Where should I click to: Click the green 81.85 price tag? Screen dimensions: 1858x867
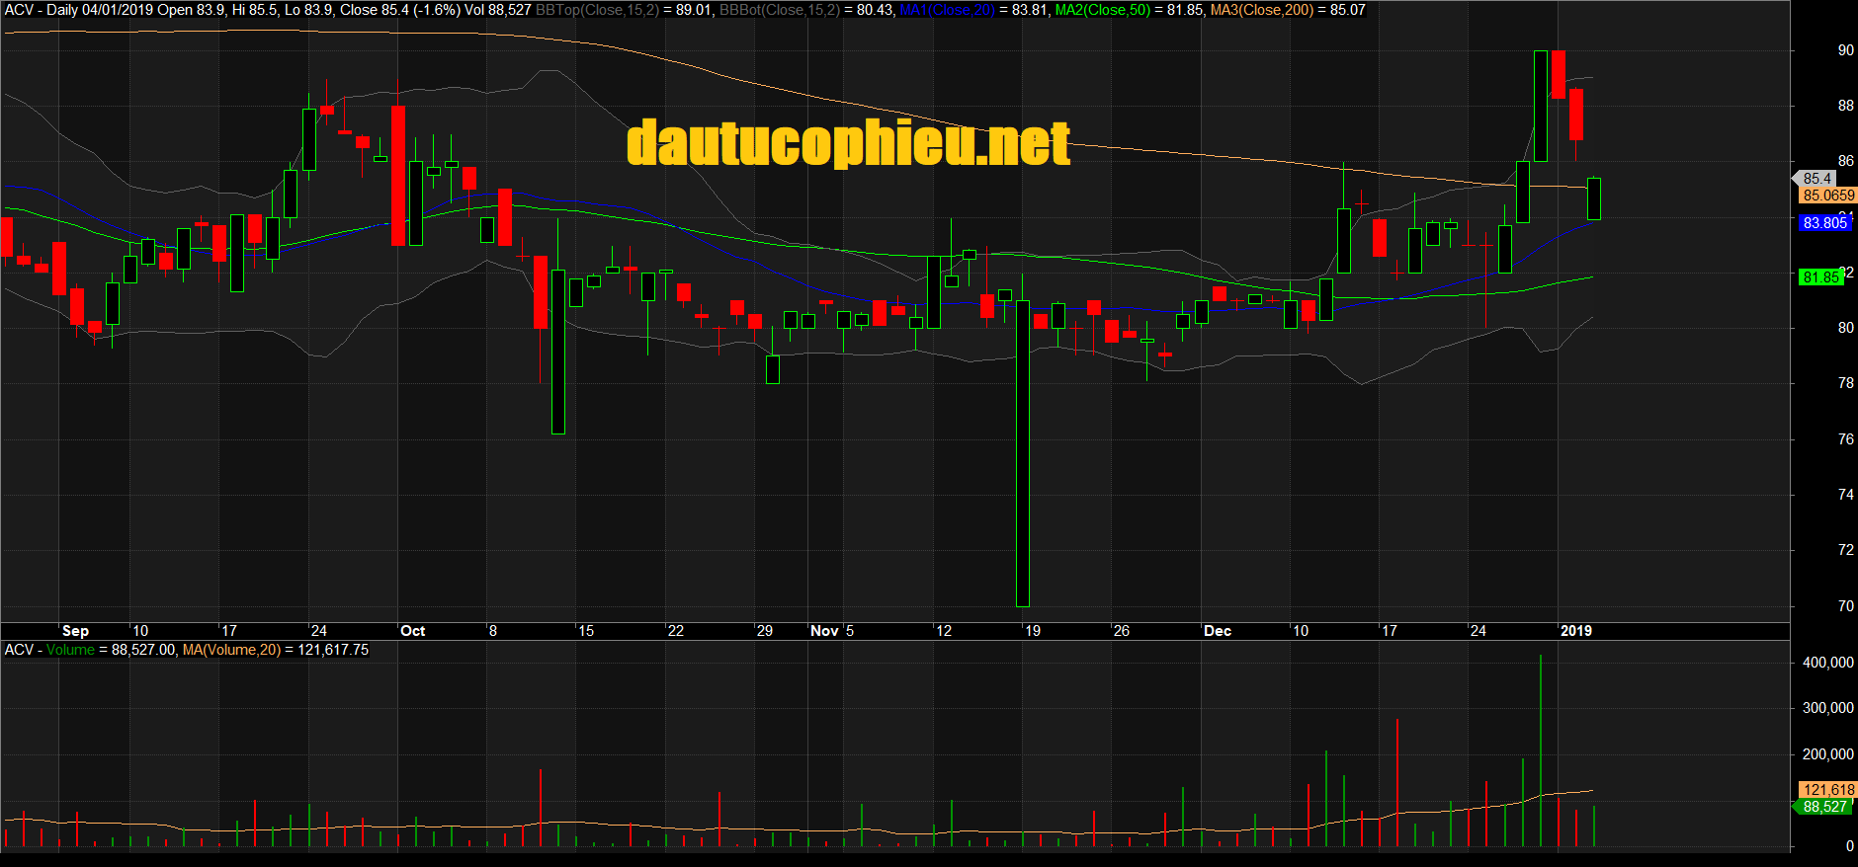[x=1819, y=277]
